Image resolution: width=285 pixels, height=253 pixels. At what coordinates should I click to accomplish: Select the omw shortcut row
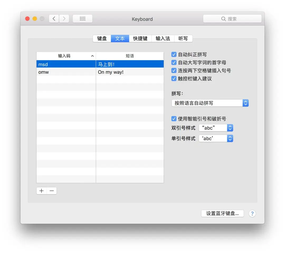click(100, 72)
